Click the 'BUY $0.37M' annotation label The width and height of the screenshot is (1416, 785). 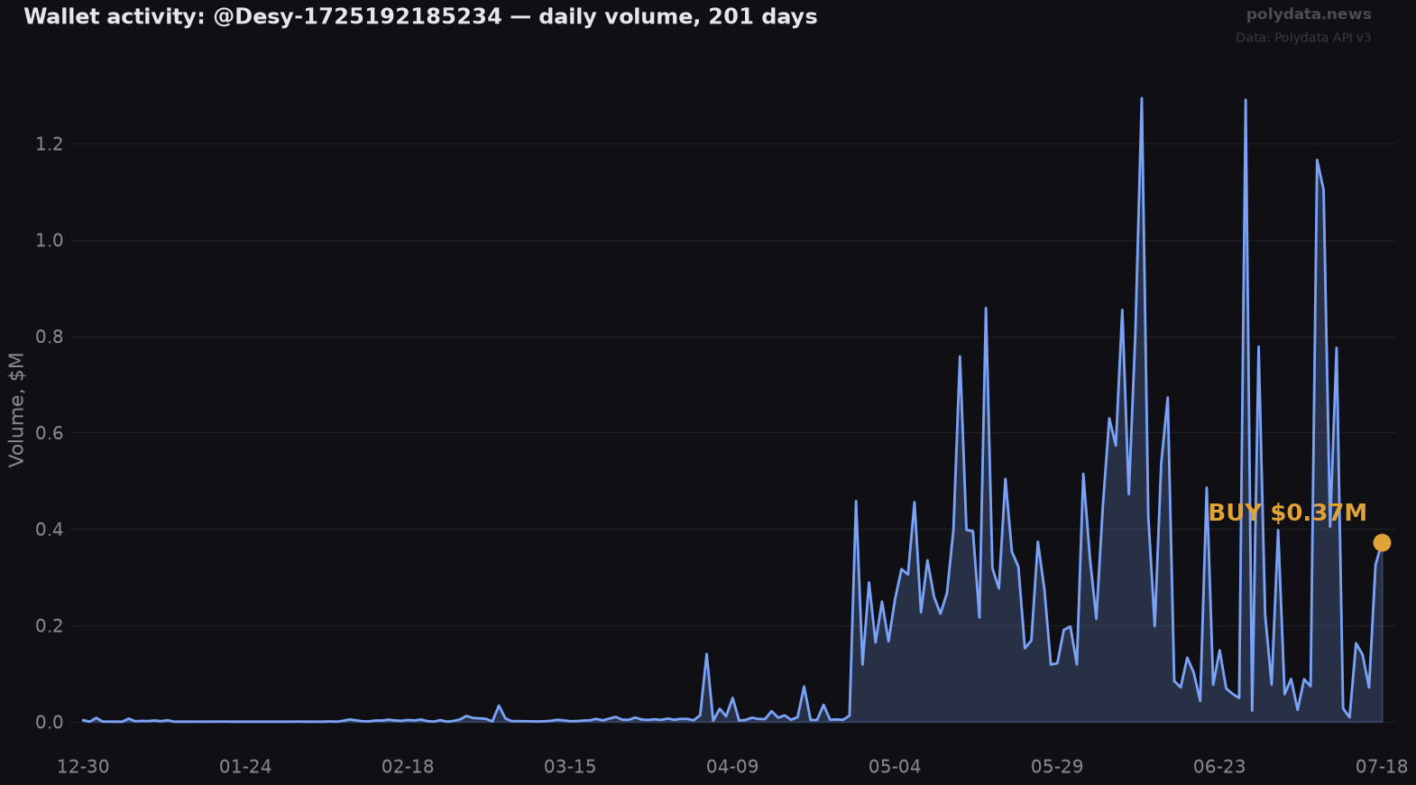1287,513
